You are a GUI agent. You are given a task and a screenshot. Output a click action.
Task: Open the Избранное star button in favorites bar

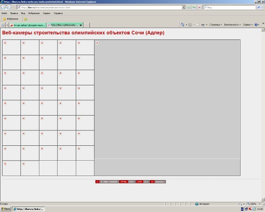(x=11, y=19)
